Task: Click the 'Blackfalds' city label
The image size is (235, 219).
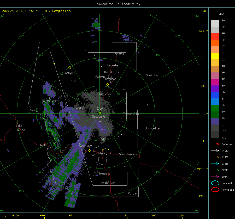Action: click(x=111, y=72)
